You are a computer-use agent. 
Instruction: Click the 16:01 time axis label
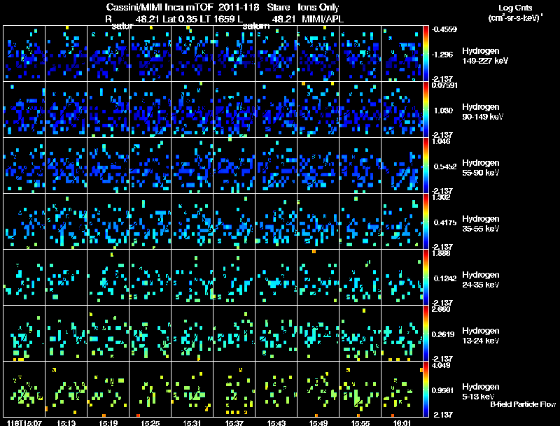click(x=402, y=423)
